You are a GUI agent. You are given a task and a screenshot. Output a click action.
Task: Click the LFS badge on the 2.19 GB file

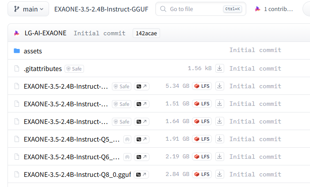(x=202, y=157)
